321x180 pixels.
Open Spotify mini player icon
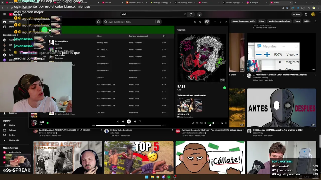coord(222,123)
